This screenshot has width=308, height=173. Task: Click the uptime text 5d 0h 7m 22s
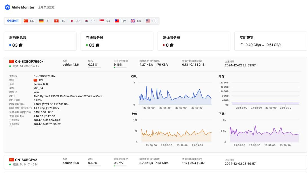[x=29, y=164]
